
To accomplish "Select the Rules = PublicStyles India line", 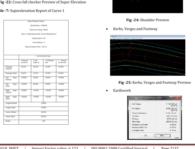I will (x=39, y=34).
